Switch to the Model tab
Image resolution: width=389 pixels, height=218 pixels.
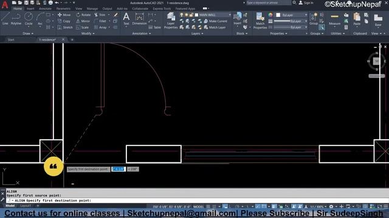click(x=10, y=206)
